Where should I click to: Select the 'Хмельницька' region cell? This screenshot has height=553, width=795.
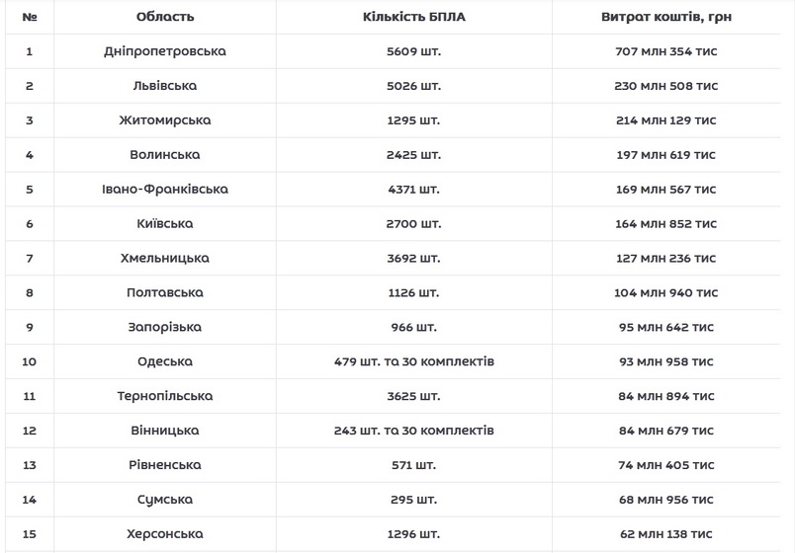165,259
